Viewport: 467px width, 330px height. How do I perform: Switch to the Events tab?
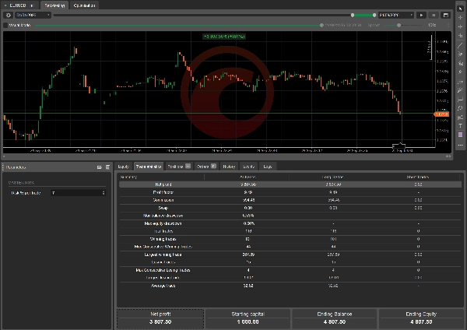point(248,167)
